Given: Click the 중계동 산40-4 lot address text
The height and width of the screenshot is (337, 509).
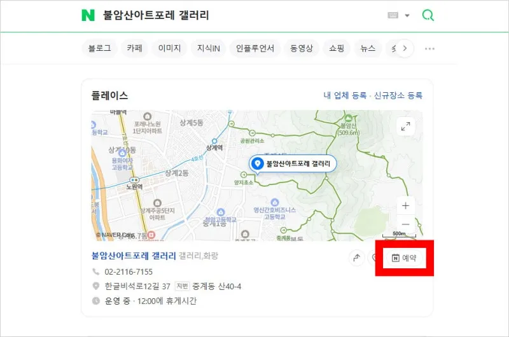Looking at the screenshot, I should coord(216,286).
